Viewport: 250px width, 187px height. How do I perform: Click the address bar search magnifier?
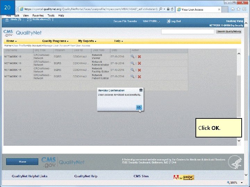pos(161,9)
